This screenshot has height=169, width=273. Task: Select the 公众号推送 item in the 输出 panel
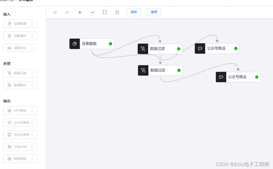(20, 123)
